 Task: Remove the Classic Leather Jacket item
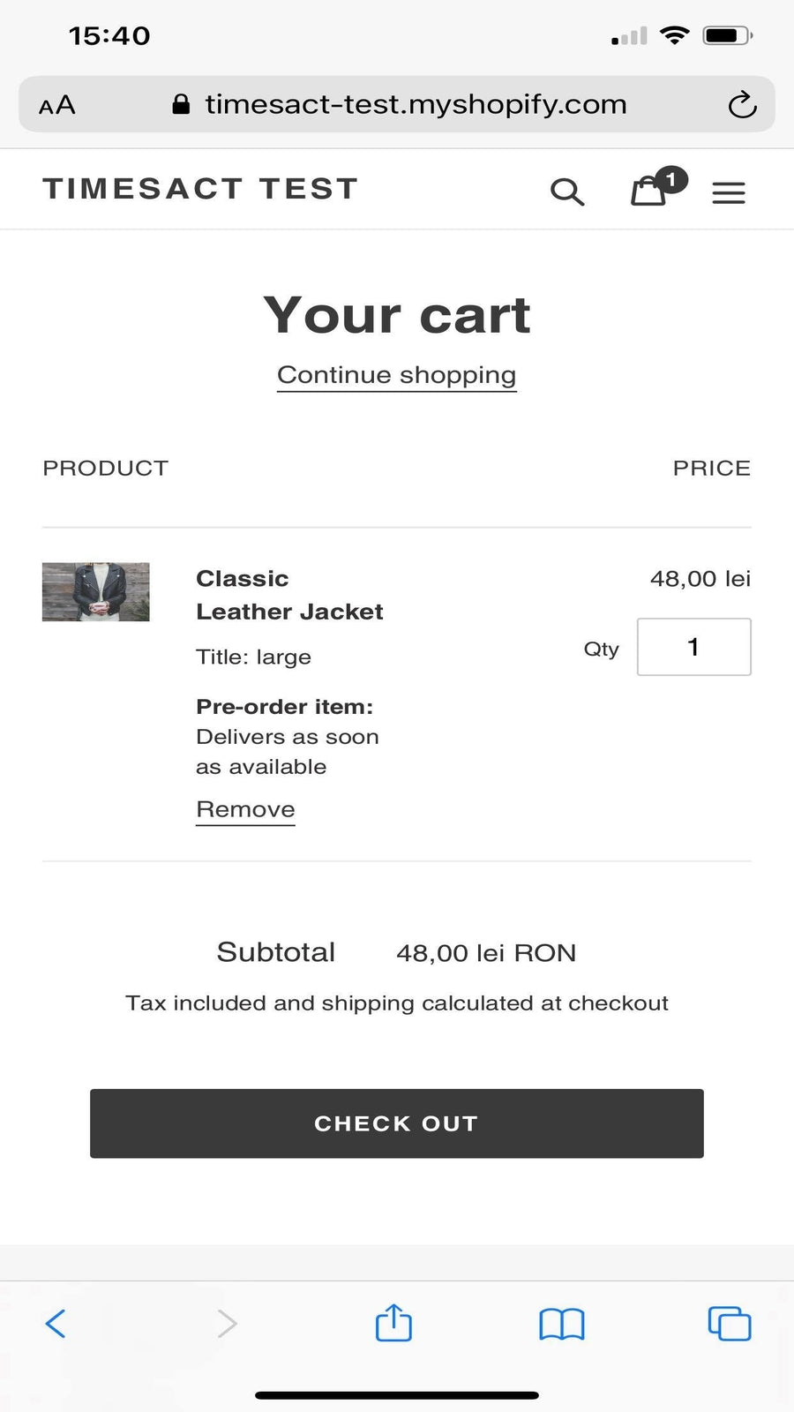pyautogui.click(x=245, y=809)
